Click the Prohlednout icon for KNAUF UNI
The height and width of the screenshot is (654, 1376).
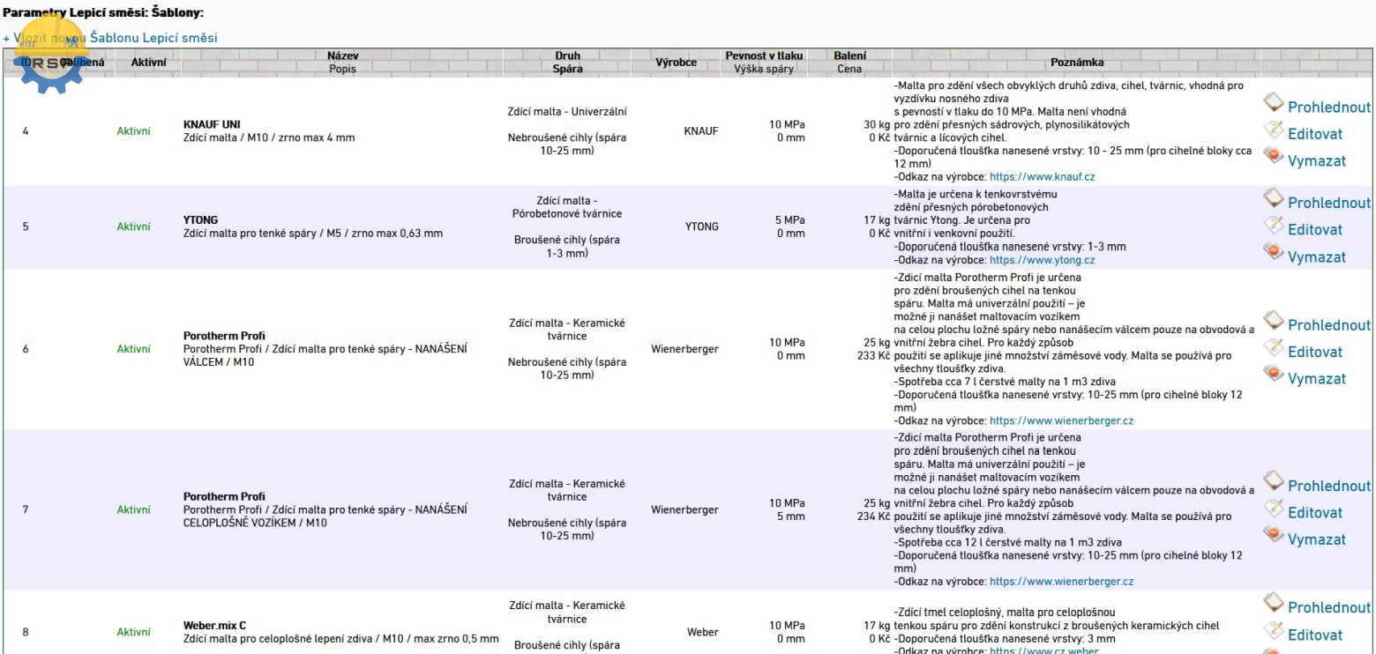[x=1273, y=103]
